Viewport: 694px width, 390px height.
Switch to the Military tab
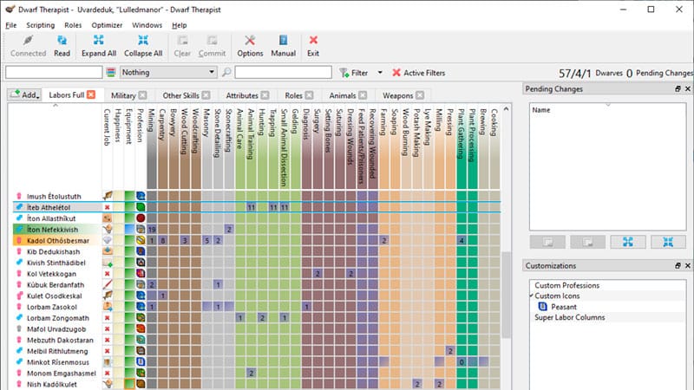point(123,94)
